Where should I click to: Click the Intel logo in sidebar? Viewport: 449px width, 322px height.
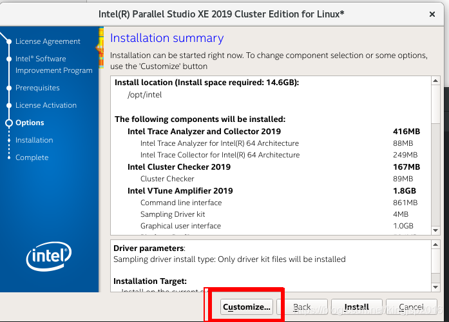[49, 256]
